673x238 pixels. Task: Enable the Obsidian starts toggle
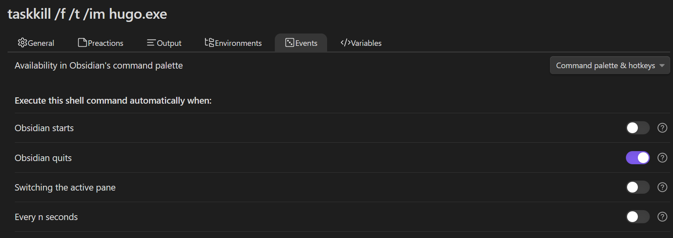coord(637,128)
